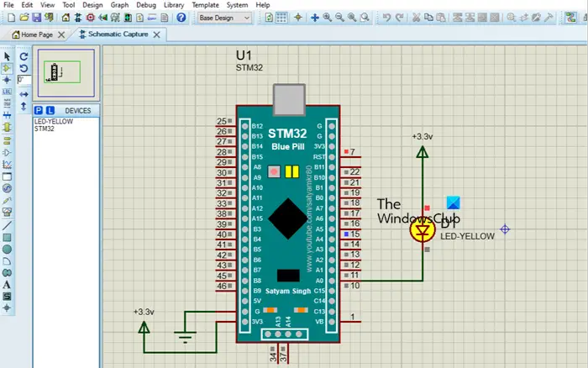Viewport: 588px width, 368px height.
Task: Pick the 2D graphics line tool
Action: [x=7, y=225]
